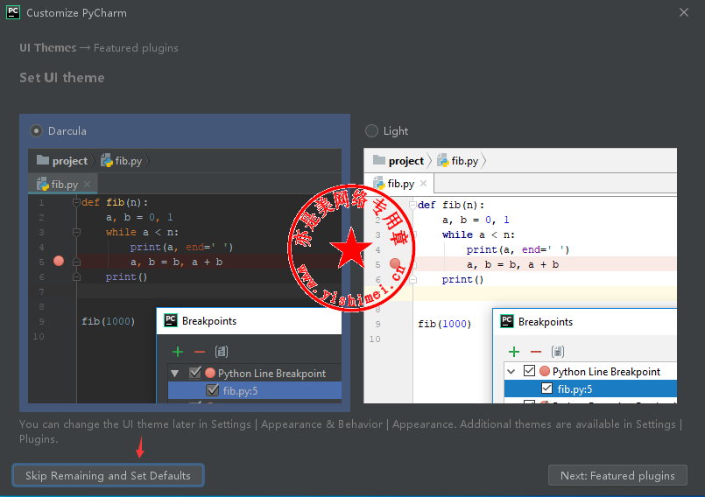Close the Customize PyCharm dialog

(x=684, y=12)
